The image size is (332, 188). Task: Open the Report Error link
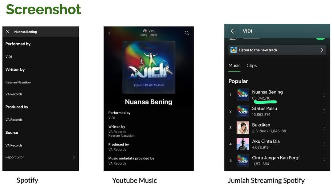[x=15, y=157]
